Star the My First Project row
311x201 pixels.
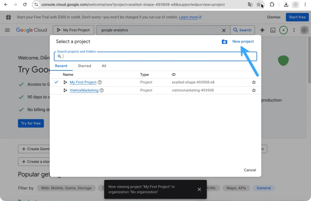point(254,82)
